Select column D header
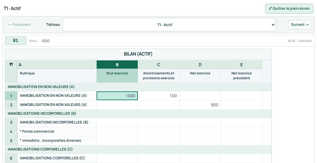 pos(200,65)
